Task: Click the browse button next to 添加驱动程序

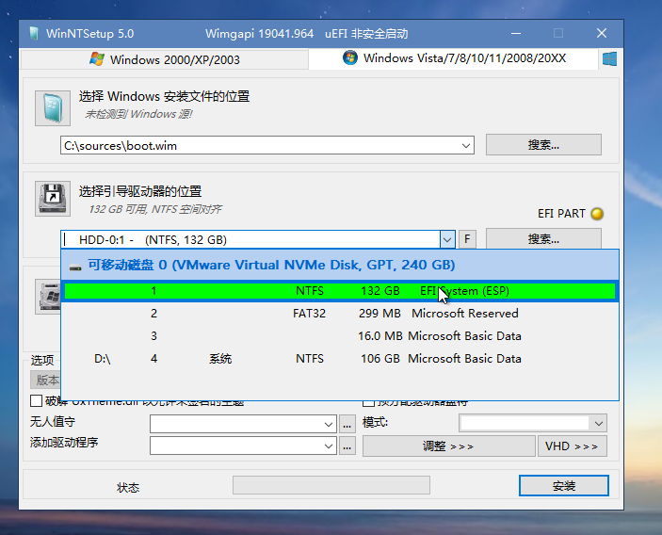Action: (x=347, y=446)
